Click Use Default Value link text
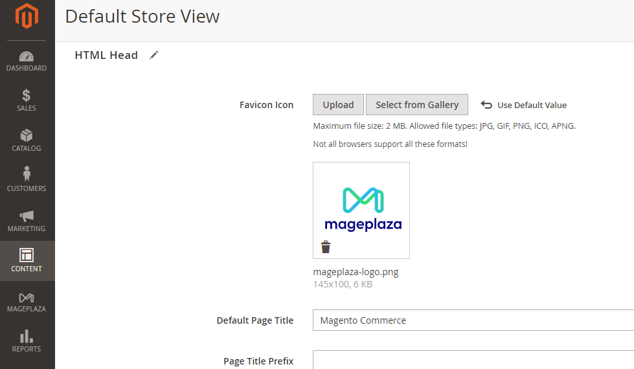Viewport: 634px width, 369px height. [x=532, y=105]
